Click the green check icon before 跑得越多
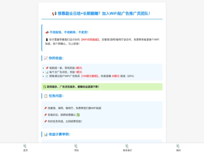Viewport: 204px width, 153px height. (45, 87)
